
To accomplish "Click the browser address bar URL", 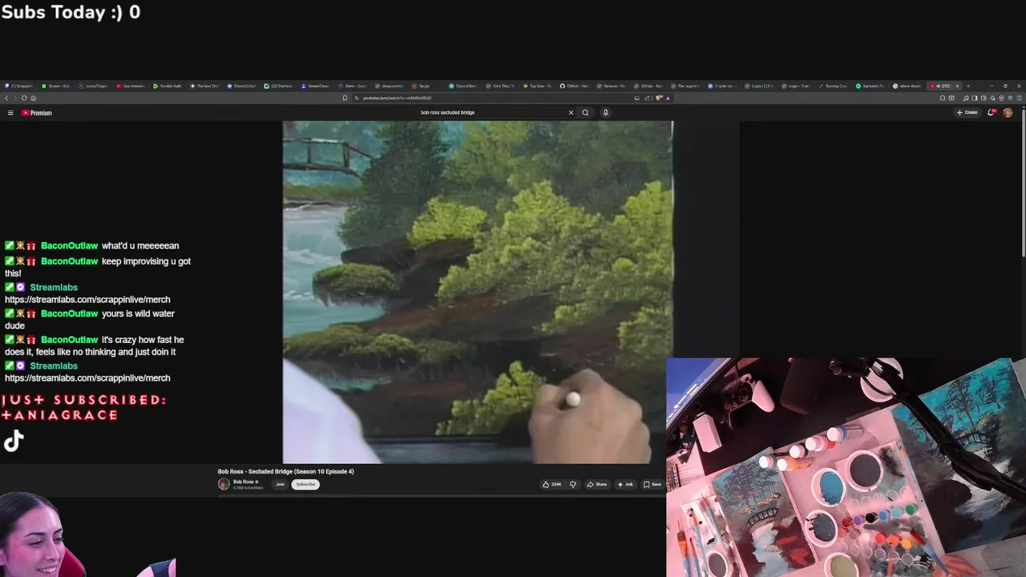I will [397, 98].
